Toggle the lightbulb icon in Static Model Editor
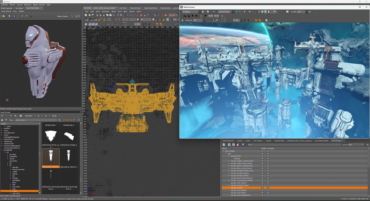The height and width of the screenshot is (201, 370). [x=9, y=16]
